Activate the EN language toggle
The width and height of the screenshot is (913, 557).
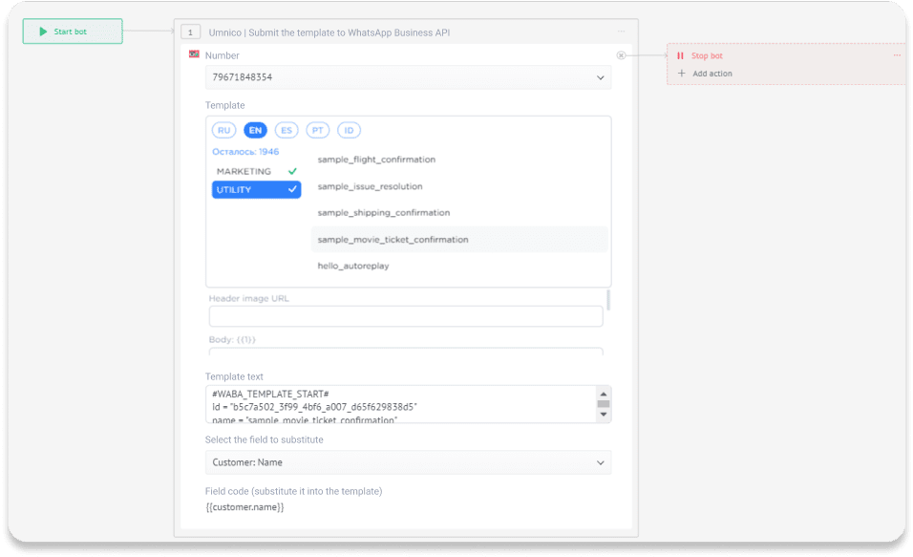(255, 130)
